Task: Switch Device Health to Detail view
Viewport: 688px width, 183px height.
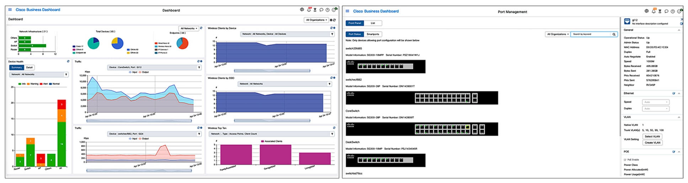Action: click(30, 67)
